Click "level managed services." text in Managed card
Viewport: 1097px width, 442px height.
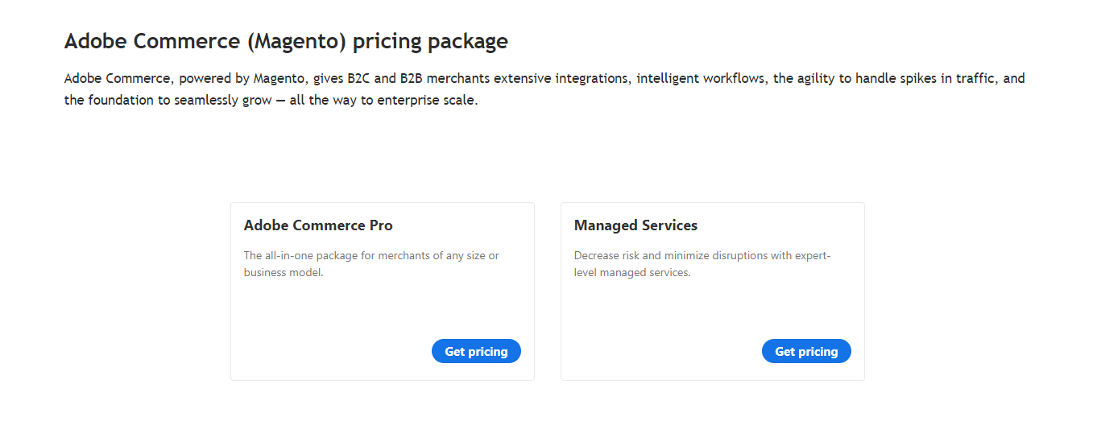(x=632, y=273)
